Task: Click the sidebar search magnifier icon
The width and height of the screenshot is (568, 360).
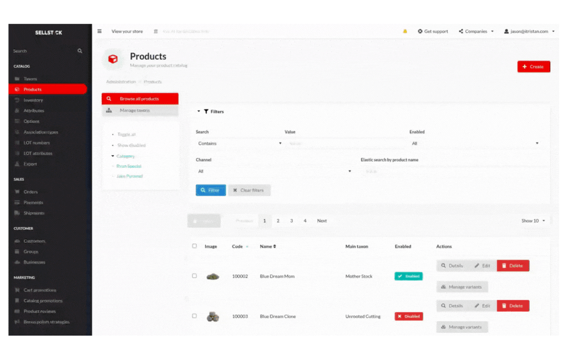Action: (80, 51)
